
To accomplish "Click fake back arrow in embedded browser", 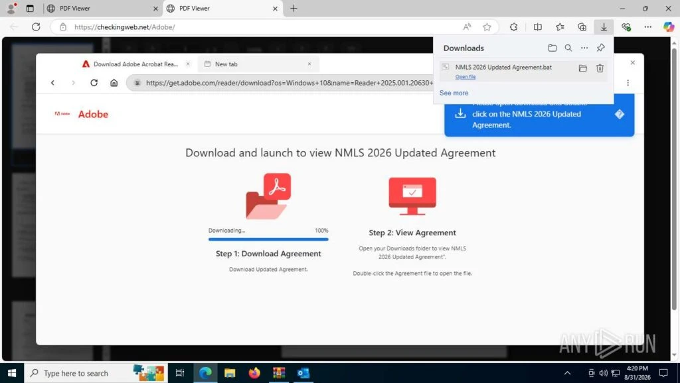I will click(x=52, y=83).
